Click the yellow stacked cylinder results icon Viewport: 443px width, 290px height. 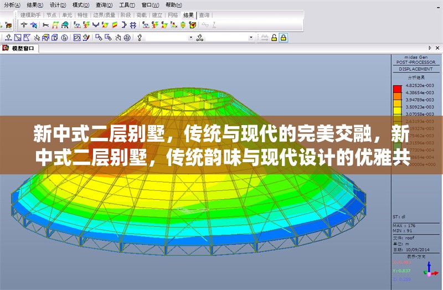click(182, 25)
